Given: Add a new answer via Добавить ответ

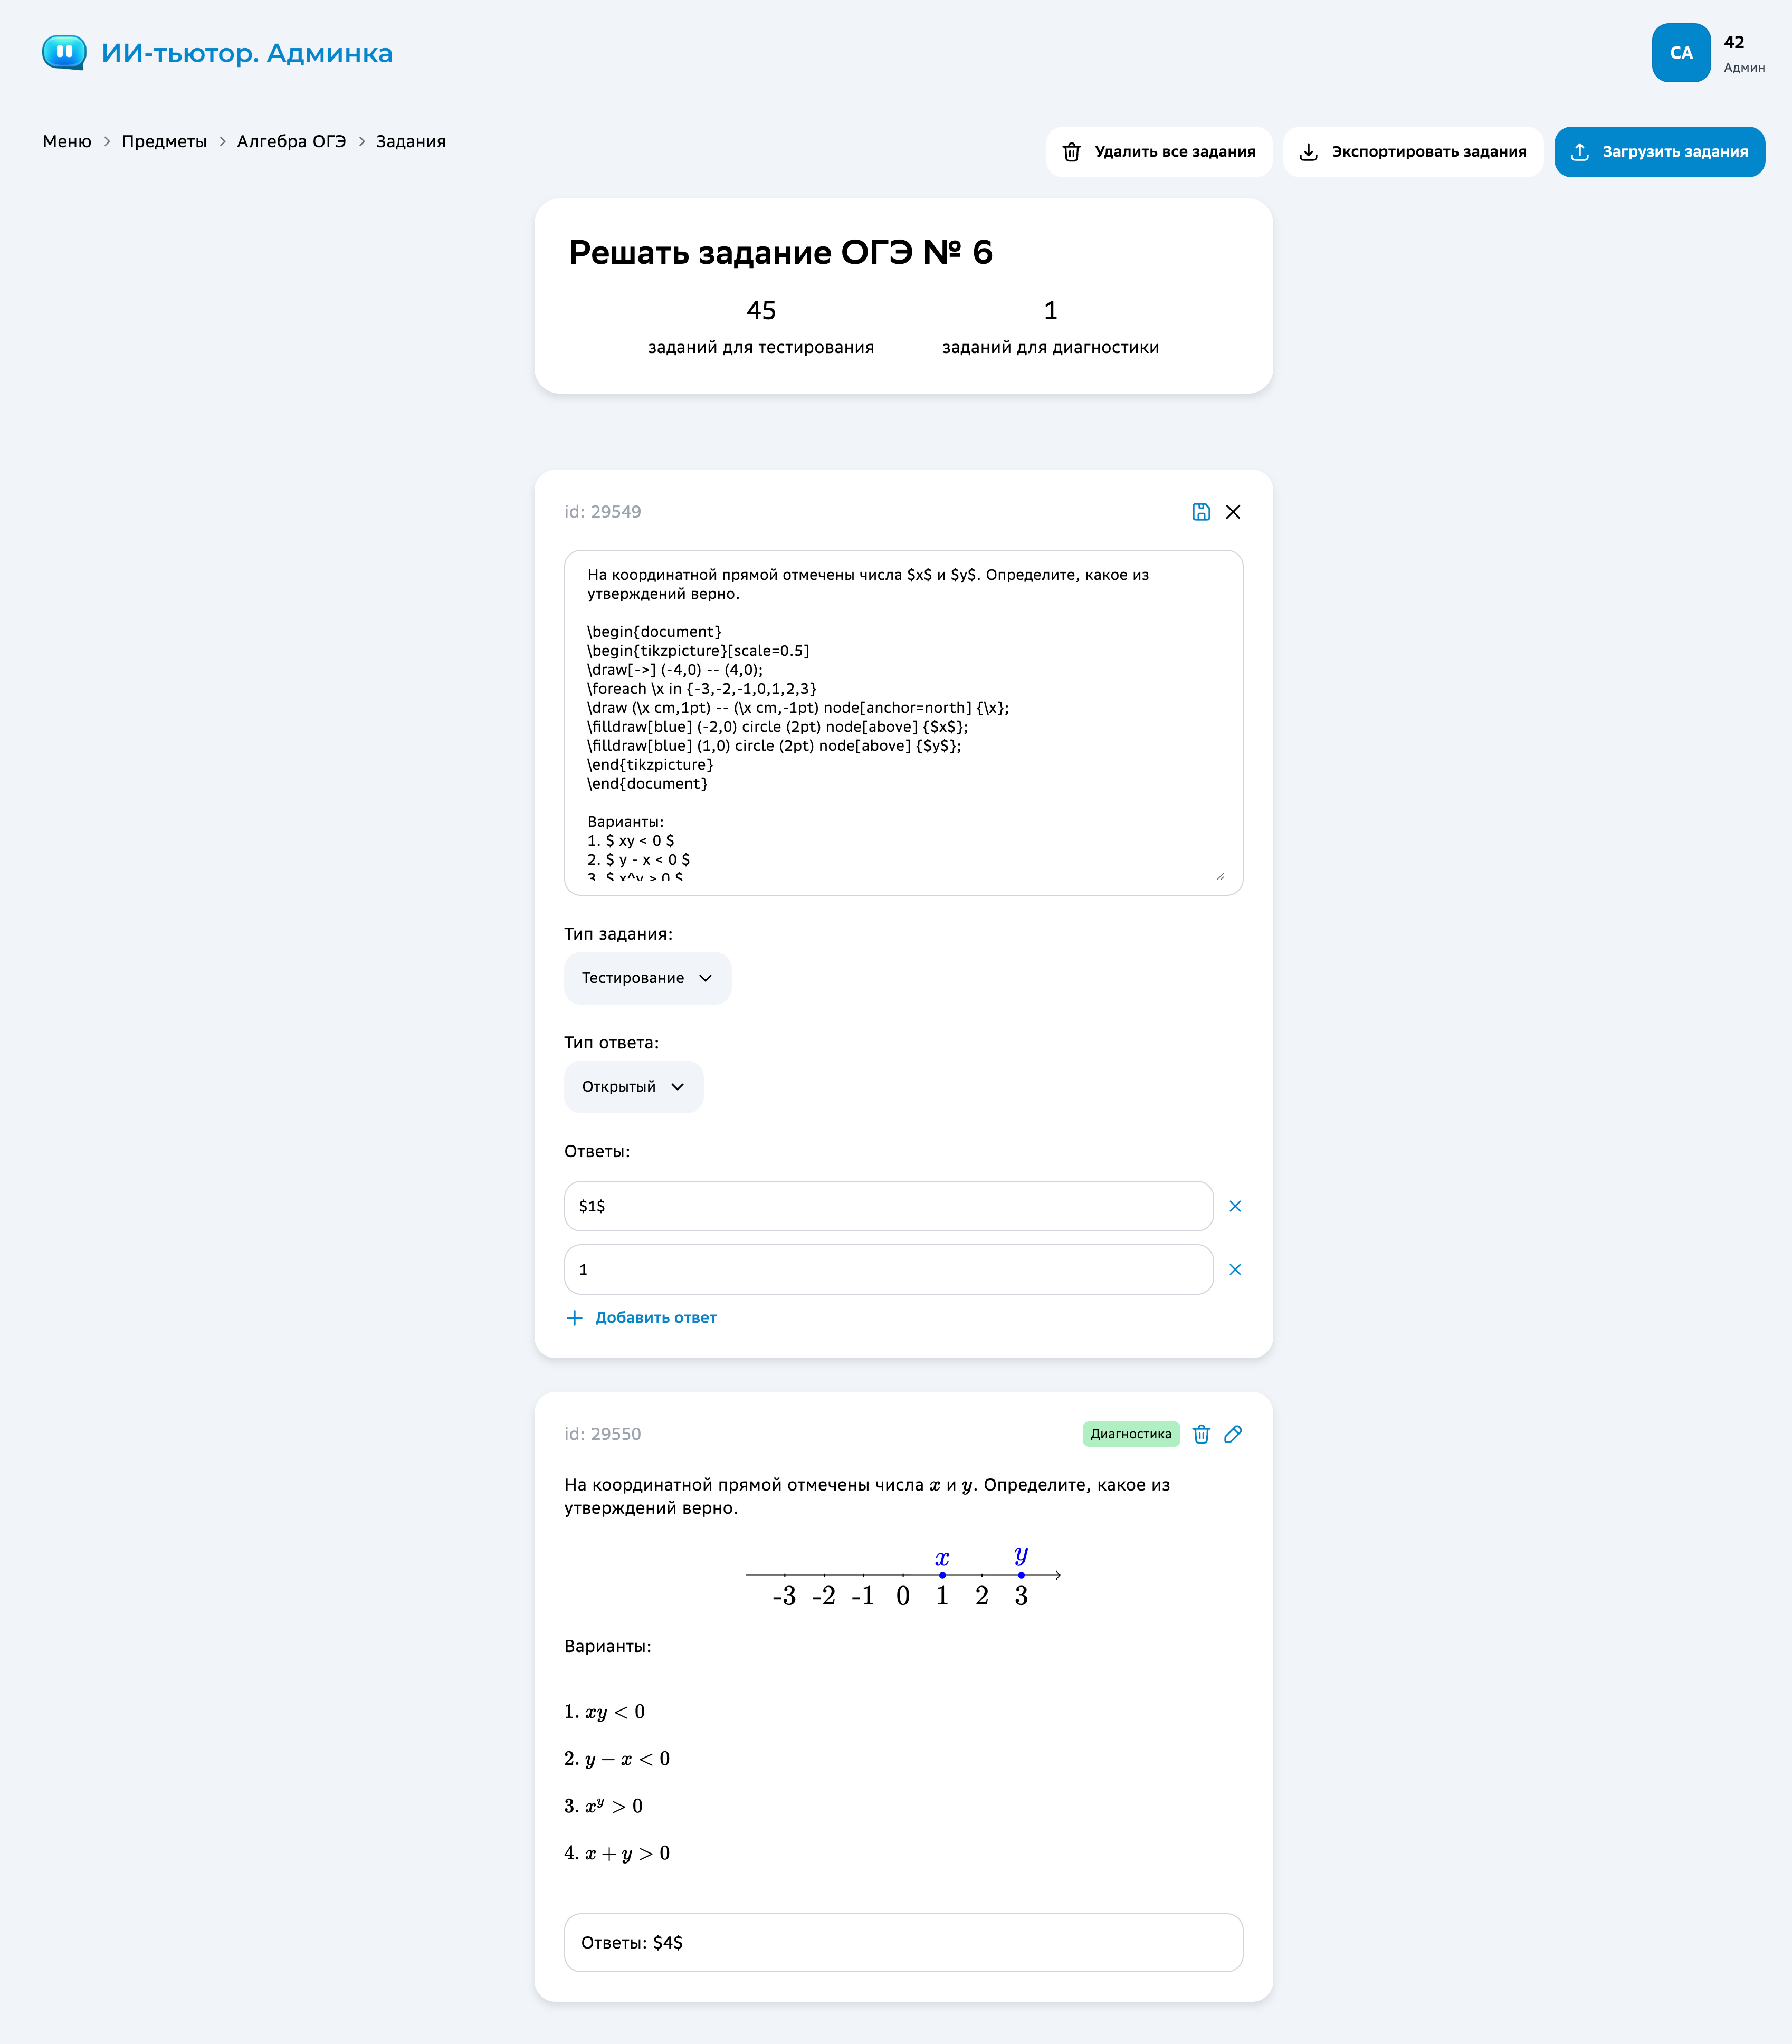Looking at the screenshot, I should pyautogui.click(x=642, y=1318).
